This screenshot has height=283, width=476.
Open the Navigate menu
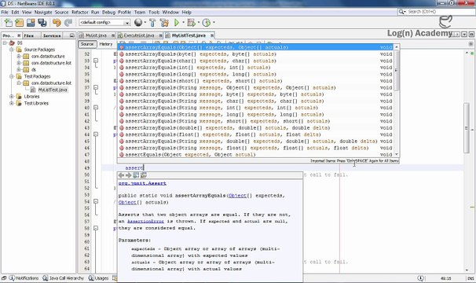[x=42, y=12]
